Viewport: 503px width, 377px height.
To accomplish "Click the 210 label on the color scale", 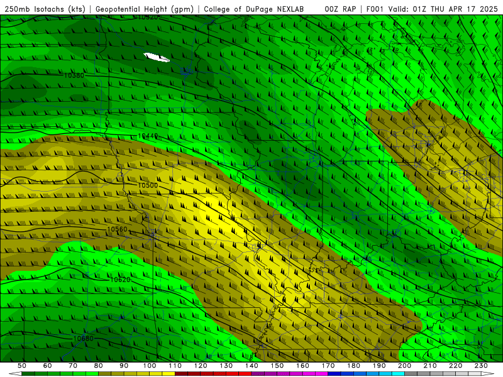I will pos(430,366).
